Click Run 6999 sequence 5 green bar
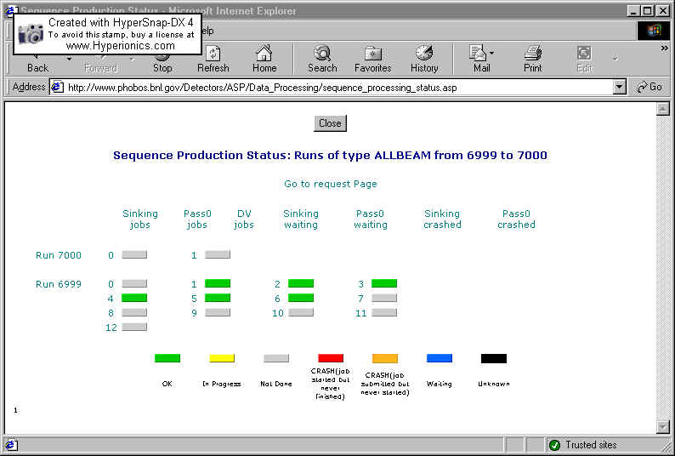 [218, 298]
